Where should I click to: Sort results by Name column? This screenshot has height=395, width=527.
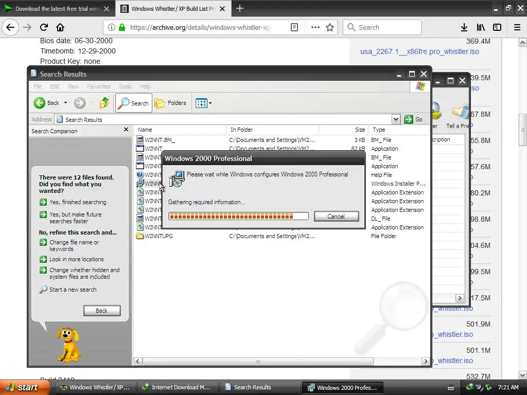[180, 130]
